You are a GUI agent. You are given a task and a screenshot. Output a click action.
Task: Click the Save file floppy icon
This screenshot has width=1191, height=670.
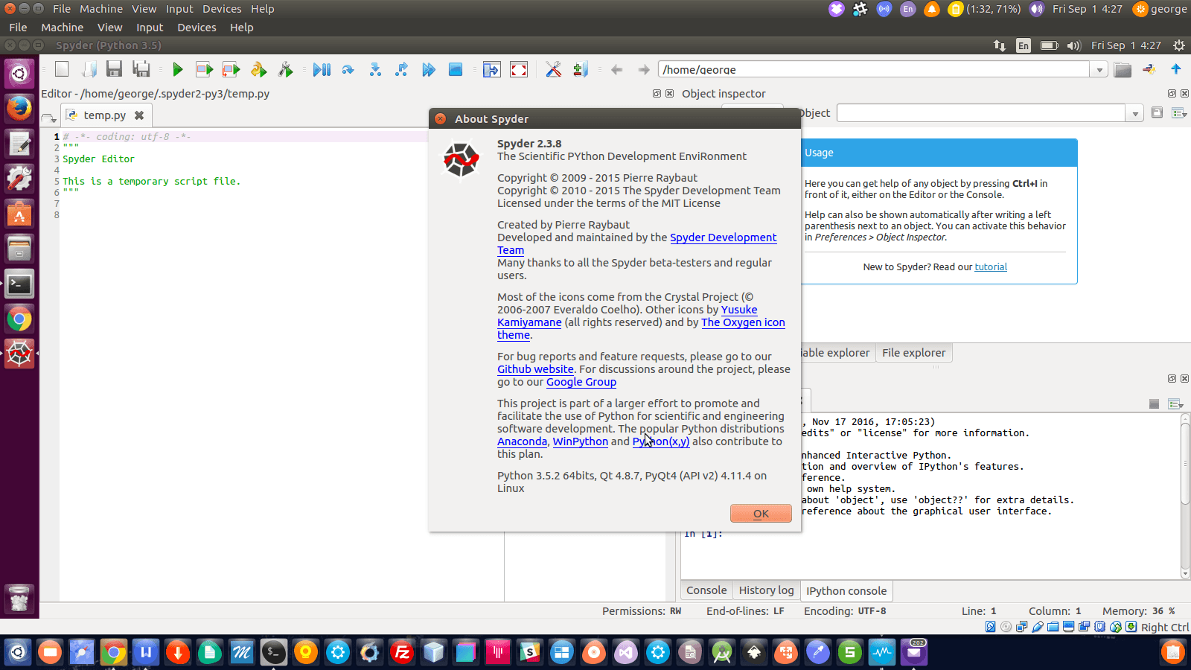pyautogui.click(x=114, y=70)
